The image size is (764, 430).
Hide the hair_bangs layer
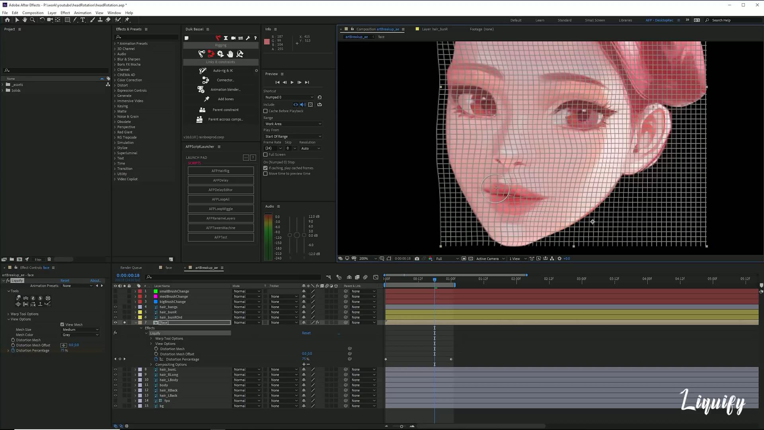pyautogui.click(x=115, y=307)
